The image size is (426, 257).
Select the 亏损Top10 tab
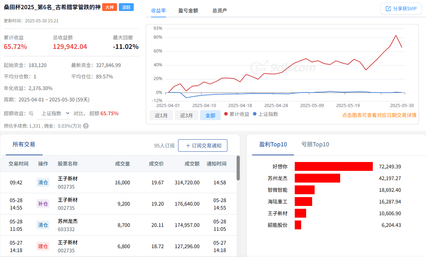coord(315,145)
